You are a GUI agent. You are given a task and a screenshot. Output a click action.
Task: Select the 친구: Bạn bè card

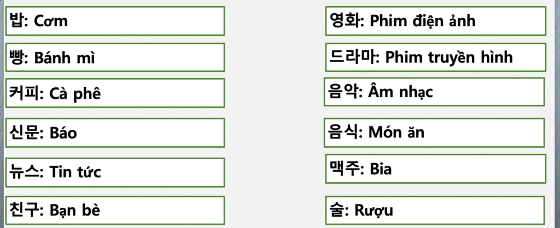115,210
